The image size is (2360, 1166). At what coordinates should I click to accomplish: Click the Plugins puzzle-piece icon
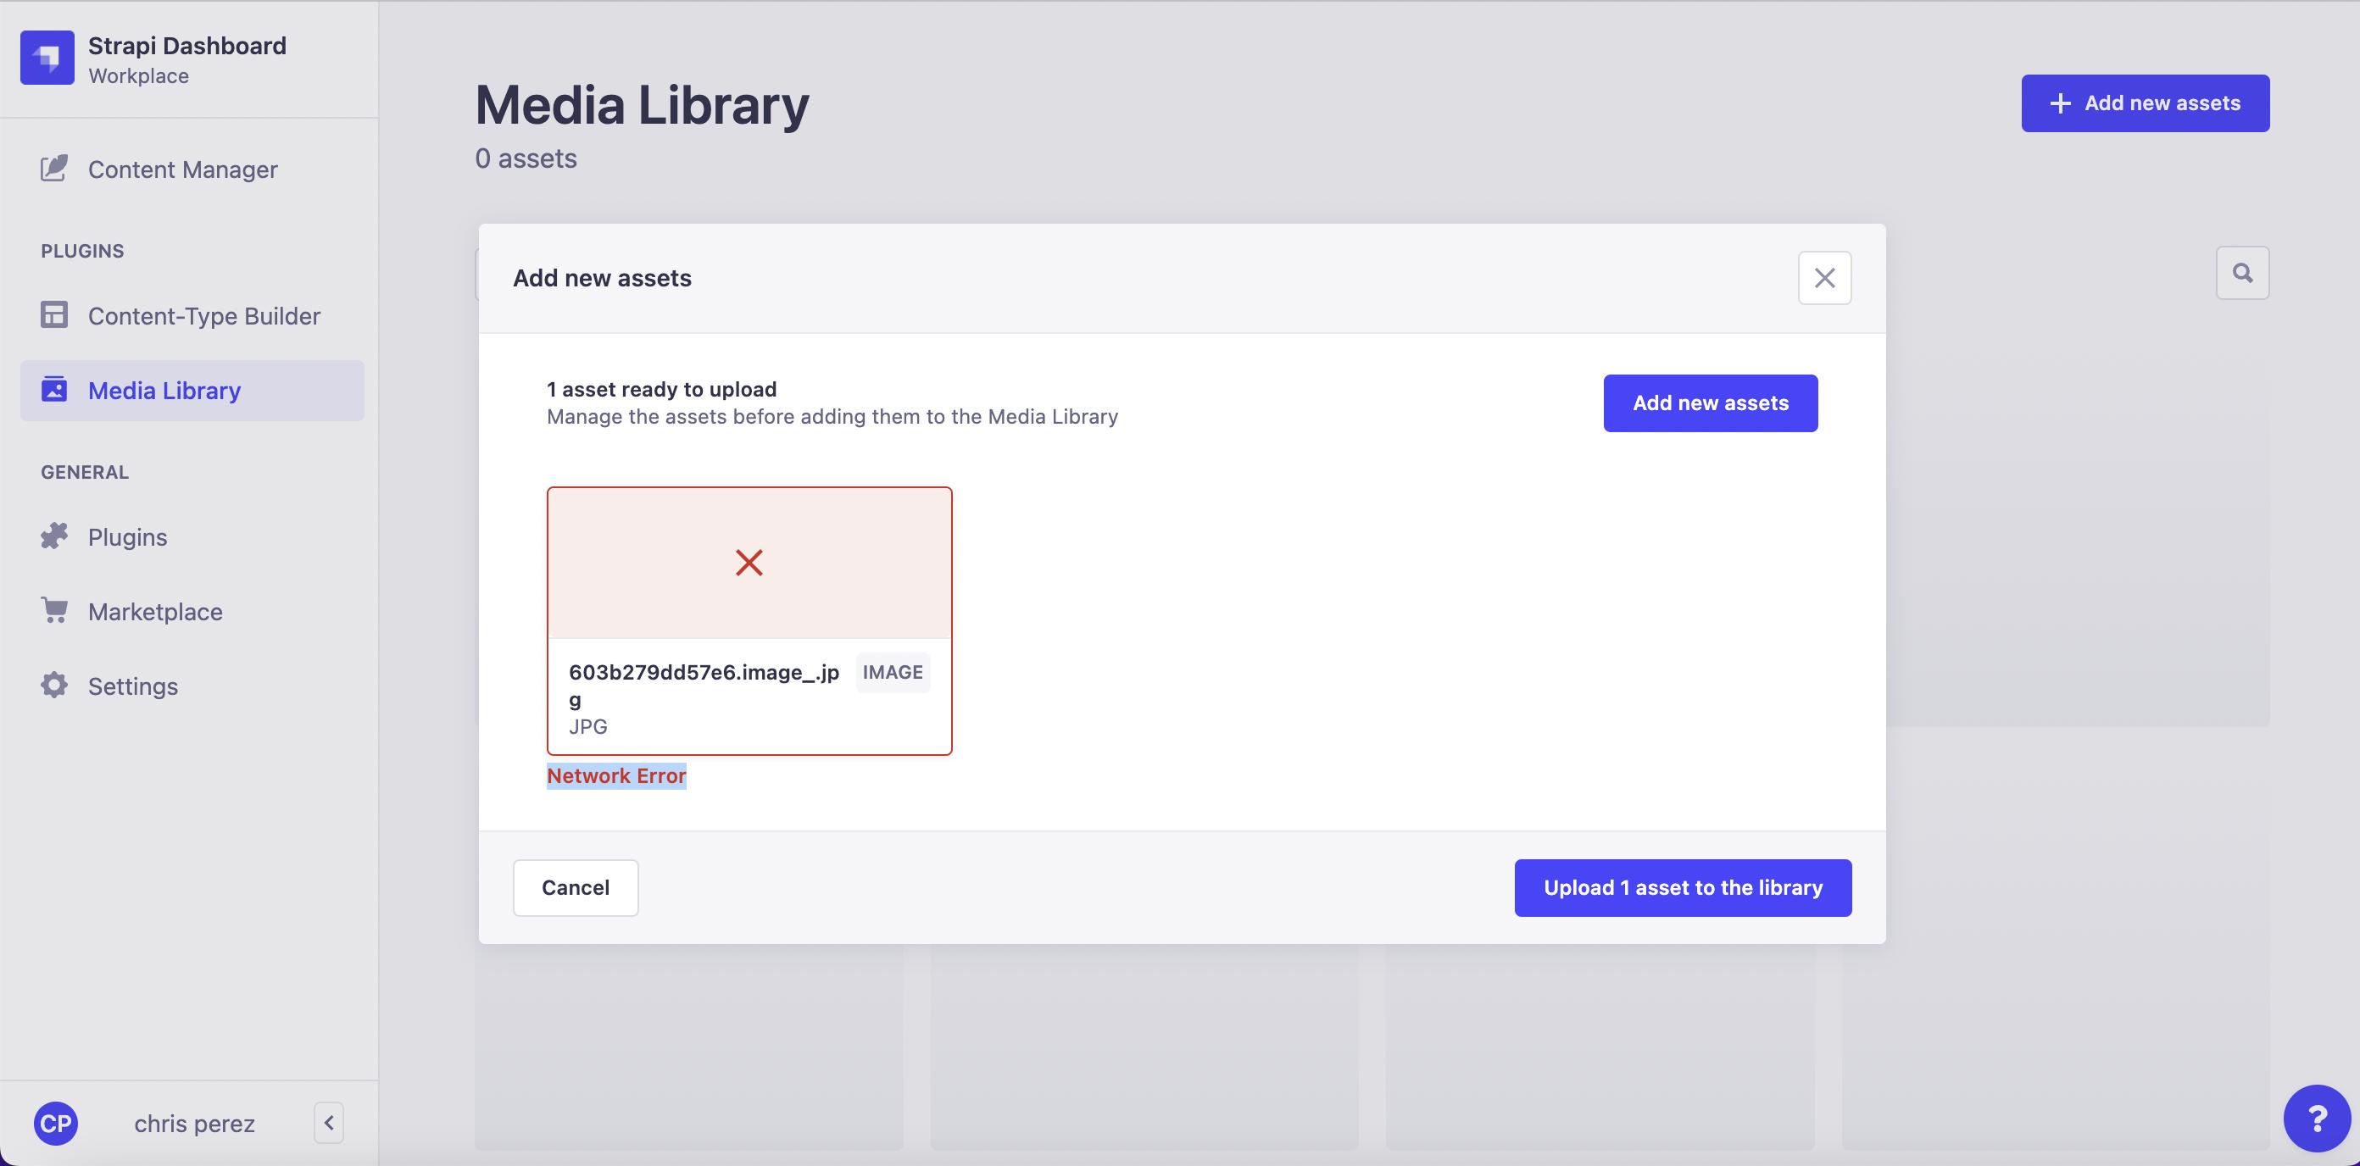click(x=54, y=536)
